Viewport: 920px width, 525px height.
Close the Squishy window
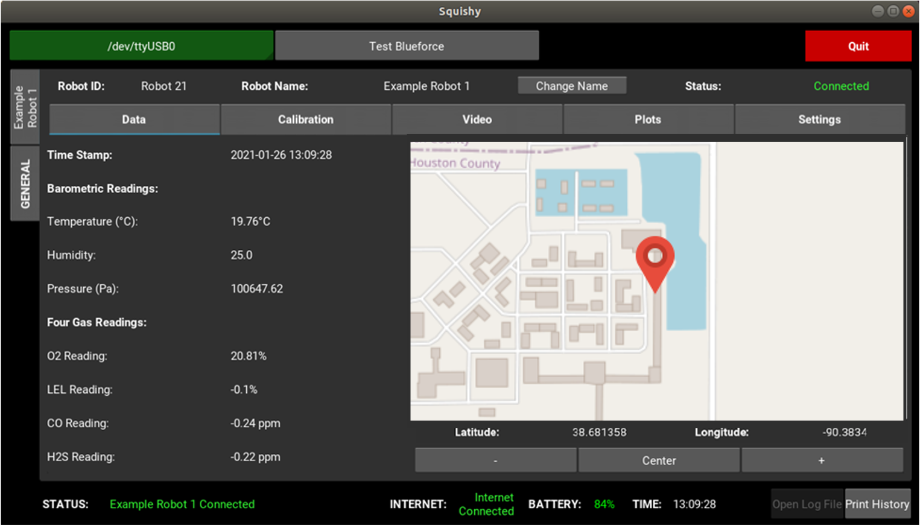click(x=909, y=11)
